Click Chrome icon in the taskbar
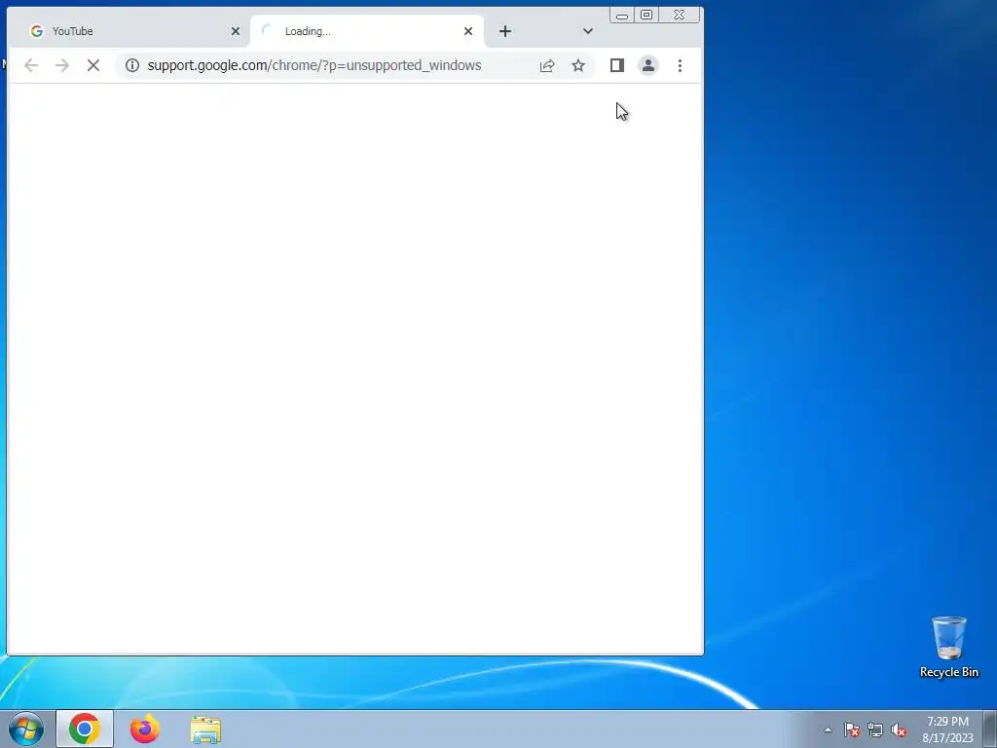This screenshot has height=748, width=997. pos(85,729)
